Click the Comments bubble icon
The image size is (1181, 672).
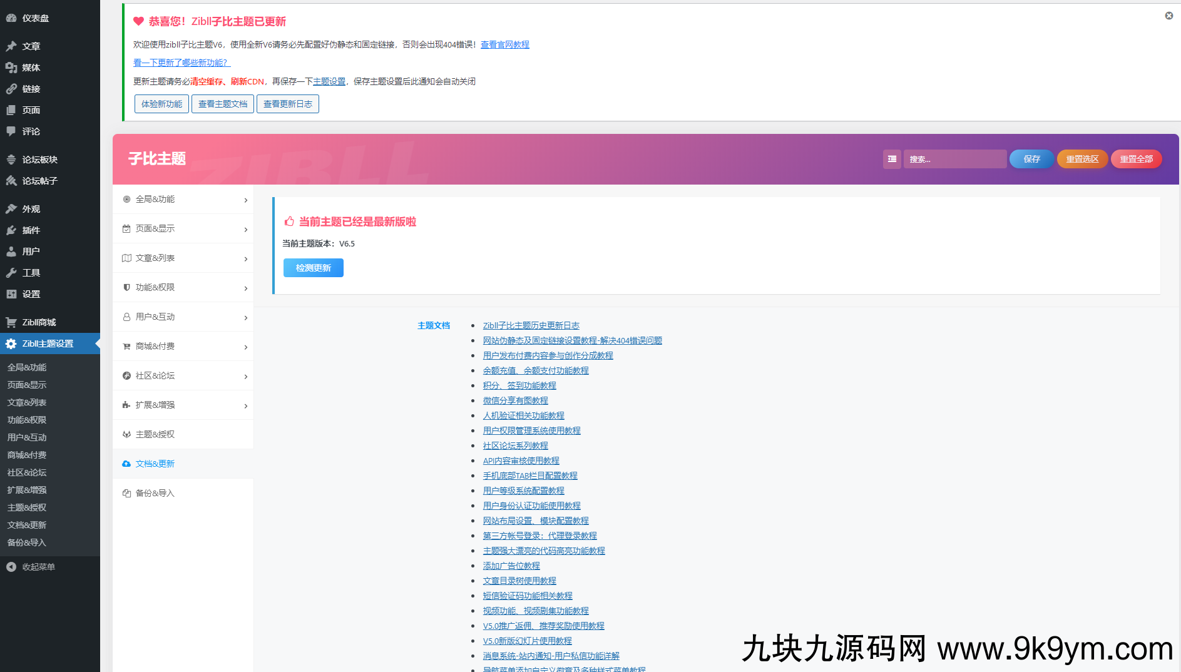pos(11,131)
